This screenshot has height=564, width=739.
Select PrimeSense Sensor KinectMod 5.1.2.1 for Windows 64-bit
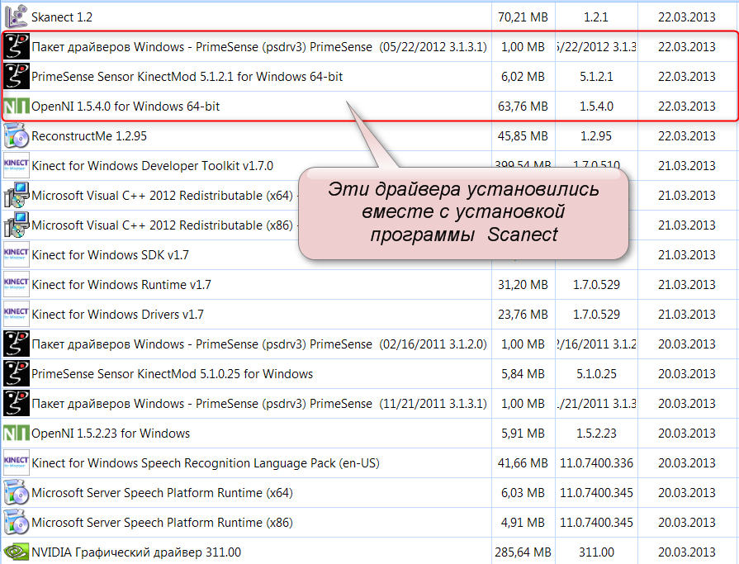[187, 76]
